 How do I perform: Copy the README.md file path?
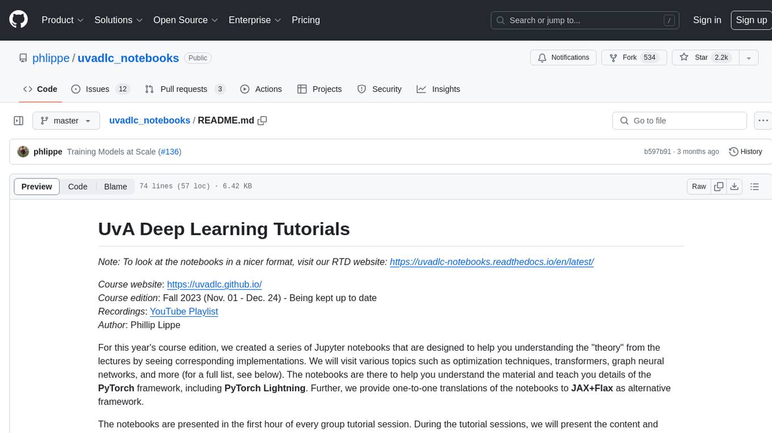pyautogui.click(x=262, y=121)
